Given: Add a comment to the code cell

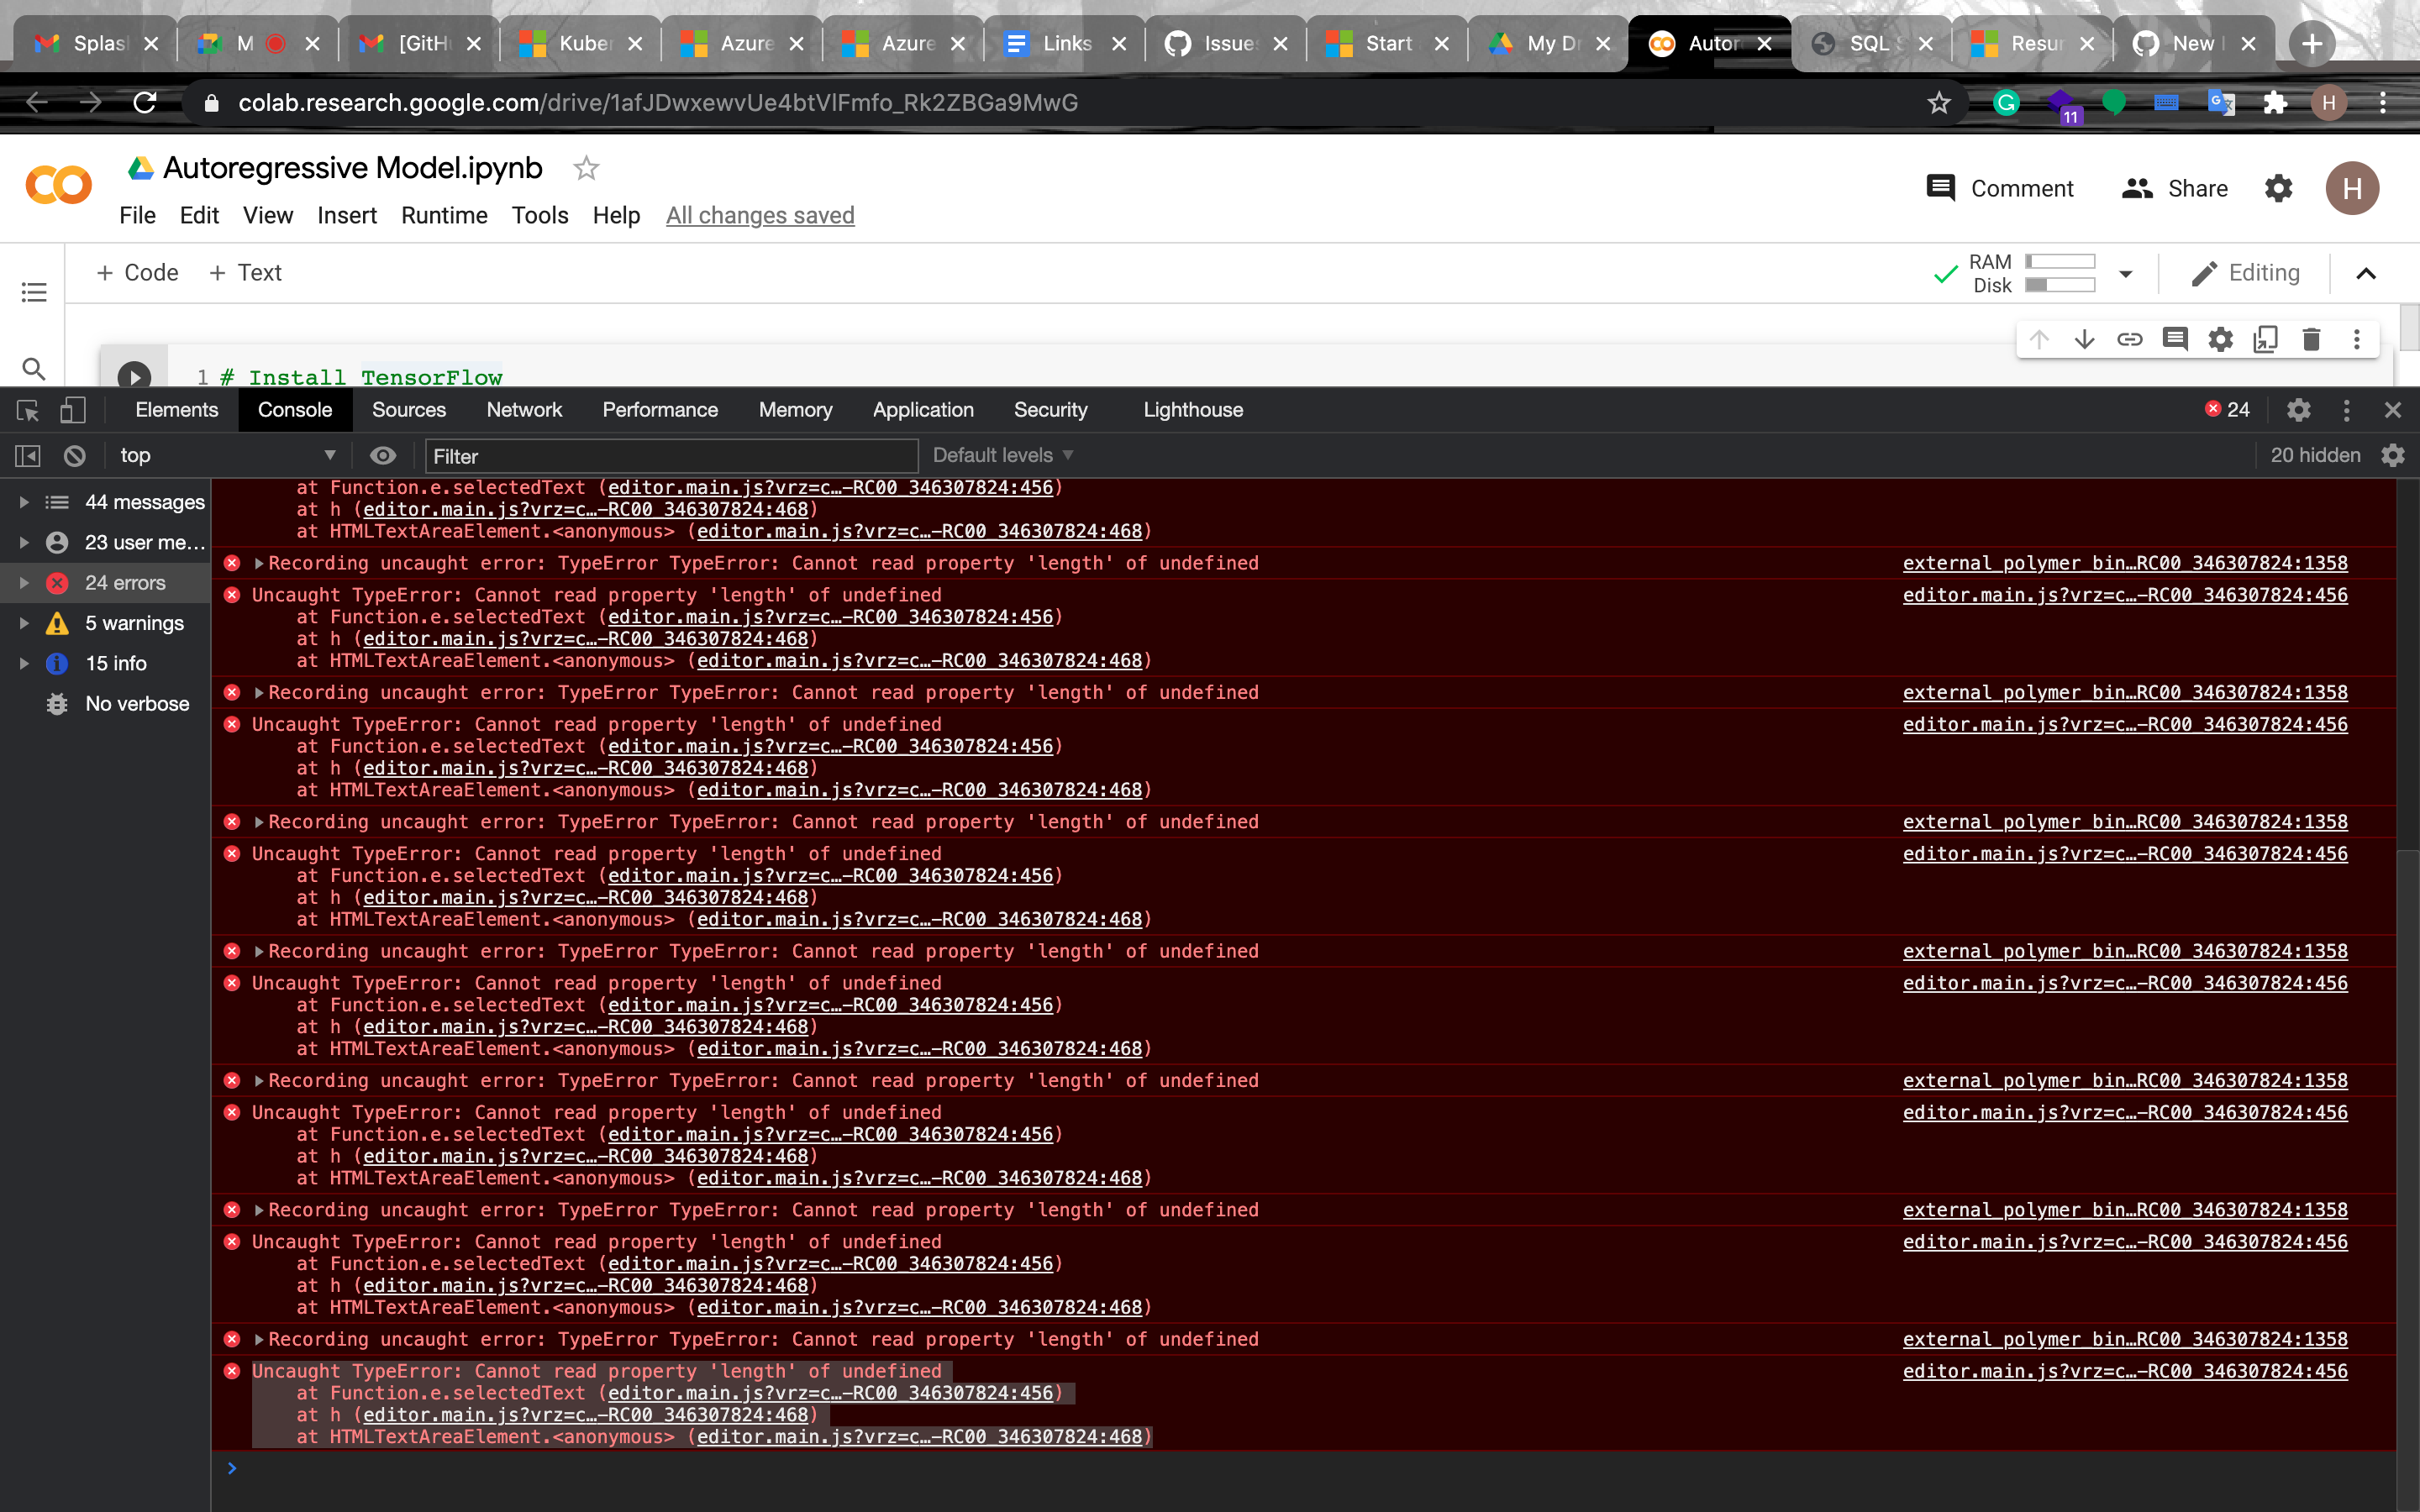Looking at the screenshot, I should (2175, 339).
